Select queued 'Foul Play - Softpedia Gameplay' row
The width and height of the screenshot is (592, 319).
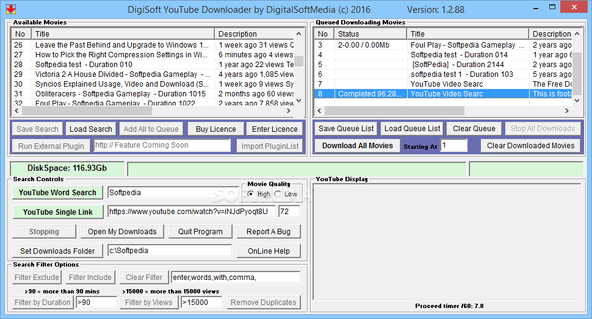click(443, 45)
